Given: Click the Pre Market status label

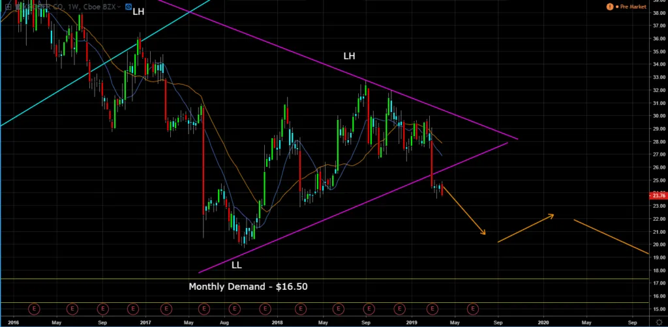Looking at the screenshot, I should pyautogui.click(x=633, y=7).
